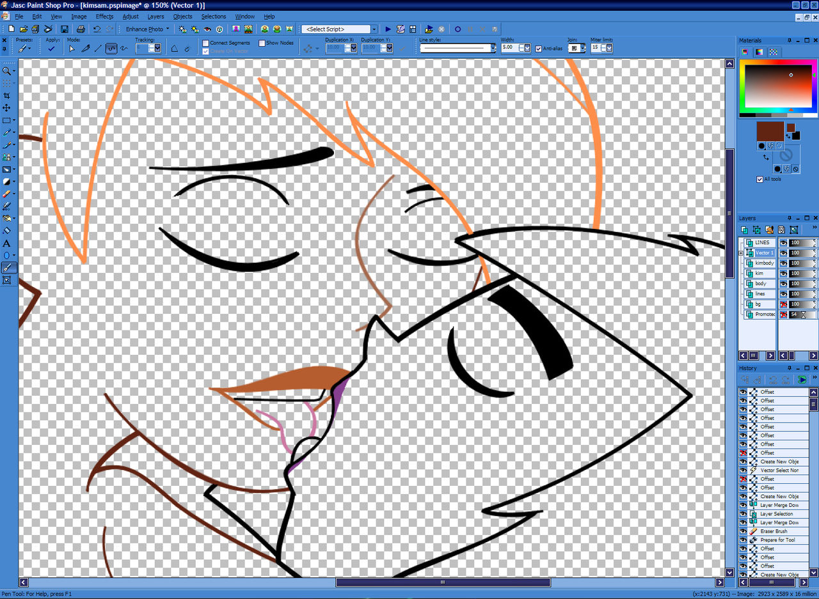
Task: Select the kim layer
Action: [x=759, y=274]
